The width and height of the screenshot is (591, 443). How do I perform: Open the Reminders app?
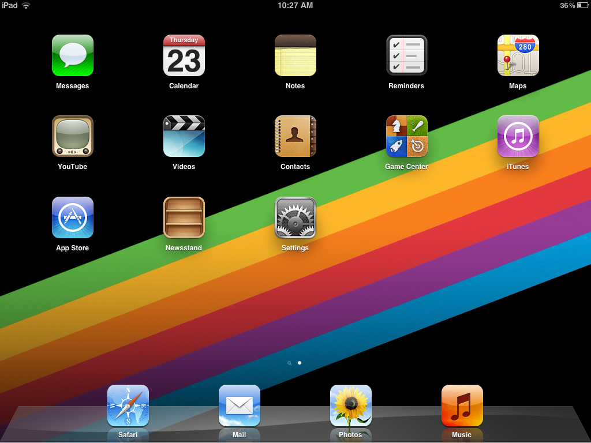tap(406, 55)
